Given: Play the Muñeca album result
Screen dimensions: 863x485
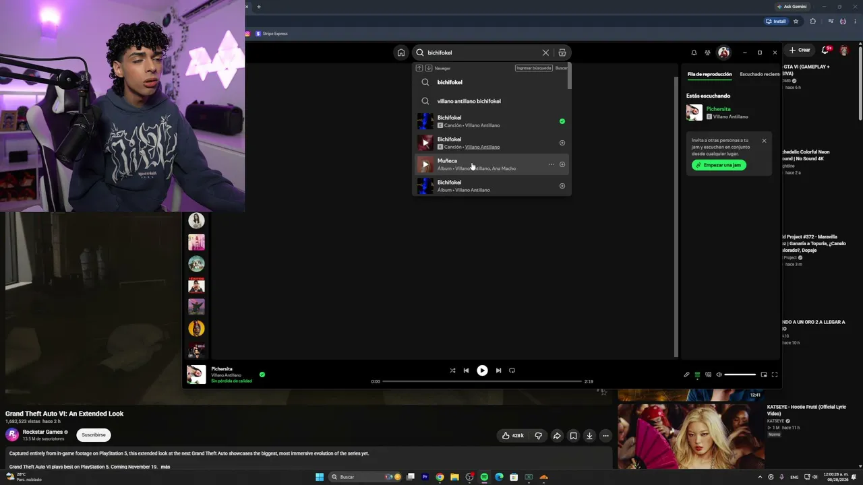Looking at the screenshot, I should (x=425, y=164).
